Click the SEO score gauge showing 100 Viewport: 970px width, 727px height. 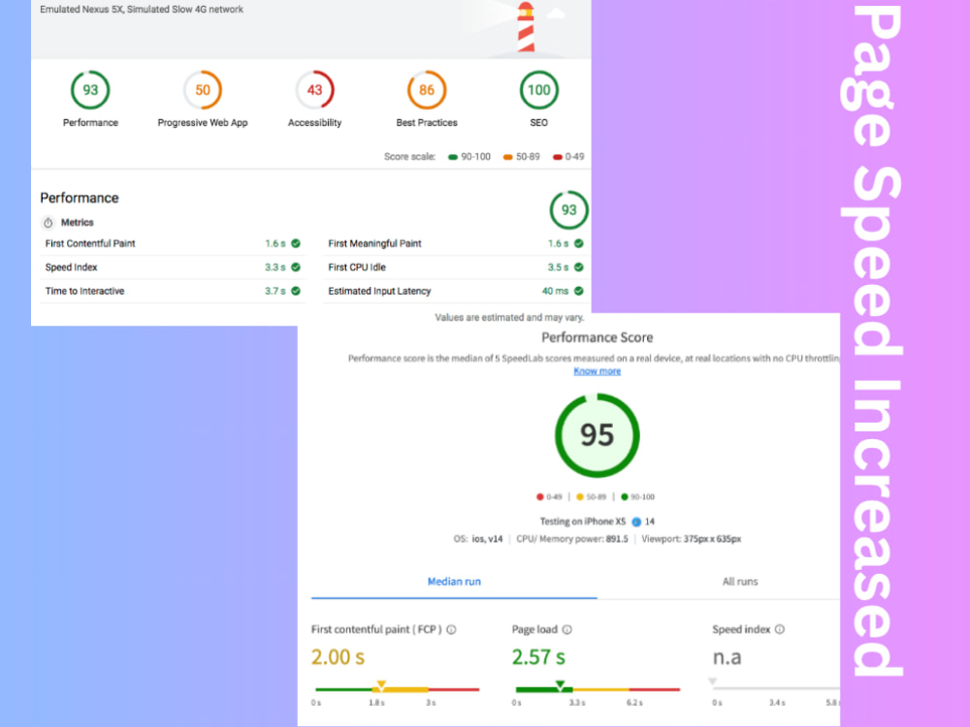click(x=538, y=90)
